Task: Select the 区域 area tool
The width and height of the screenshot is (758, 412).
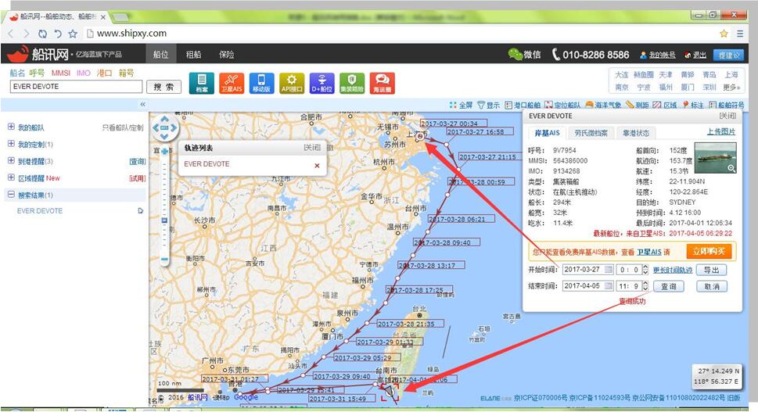Action: click(665, 105)
